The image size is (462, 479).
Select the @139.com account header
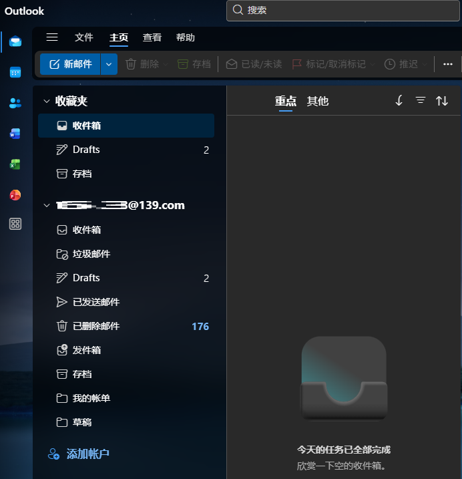120,205
